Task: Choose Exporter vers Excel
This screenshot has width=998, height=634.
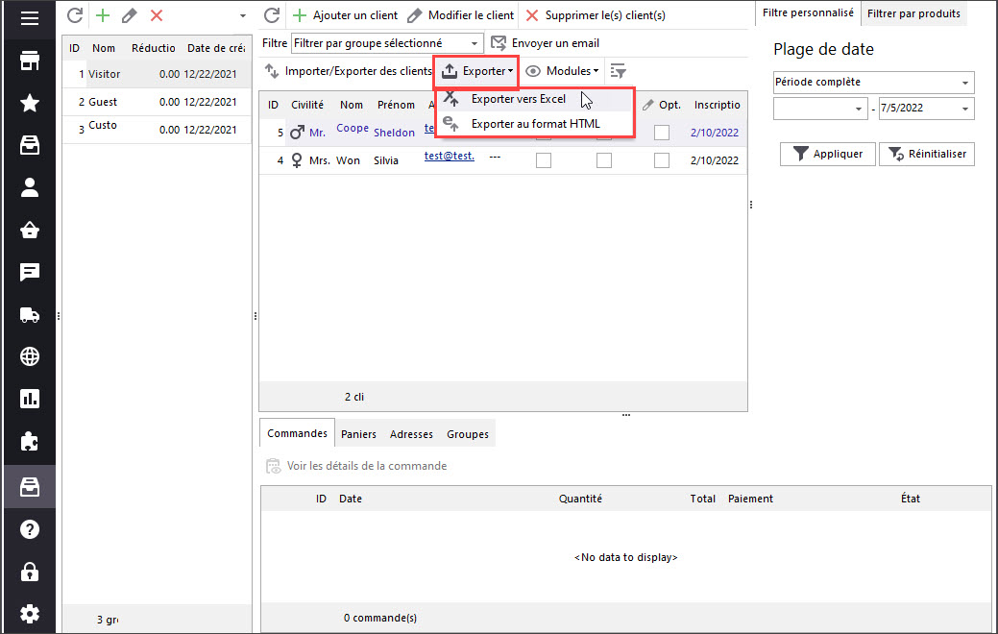Action: click(535, 99)
